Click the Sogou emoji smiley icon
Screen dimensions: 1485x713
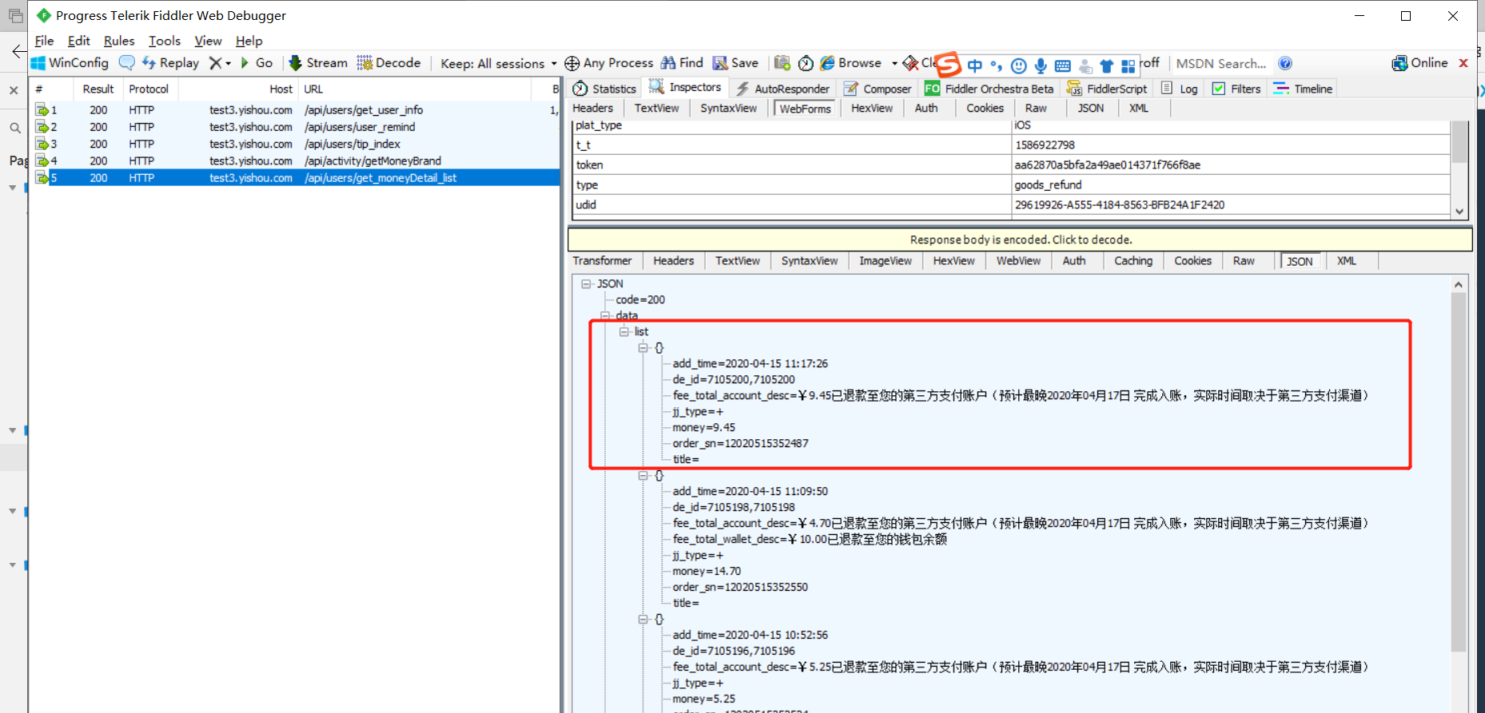tap(1018, 65)
